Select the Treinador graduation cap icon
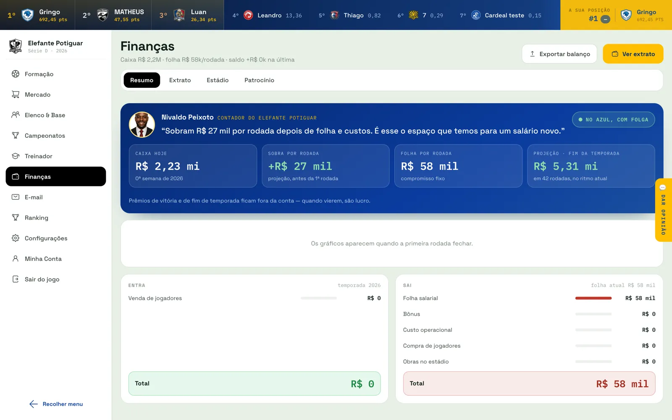672x420 pixels. [x=16, y=156]
